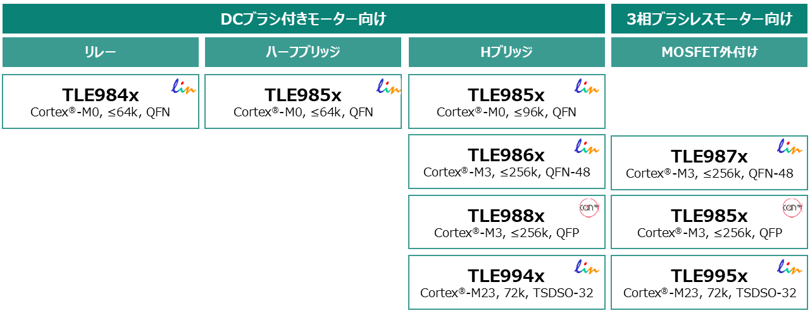Image resolution: width=810 pixels, height=313 pixels.
Task: Select the 3相ブラシレスモーター向け header
Action: (709, 19)
